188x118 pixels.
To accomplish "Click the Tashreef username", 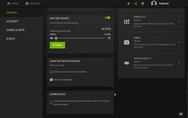I will click(x=164, y=4).
